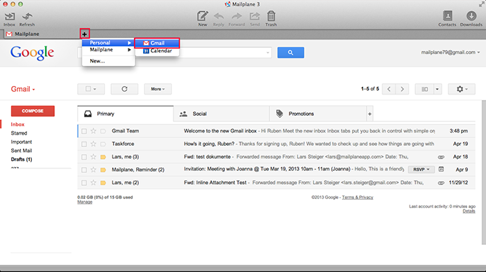
Task: Check the Mailplane, Reminder message checkbox
Action: tap(84, 170)
